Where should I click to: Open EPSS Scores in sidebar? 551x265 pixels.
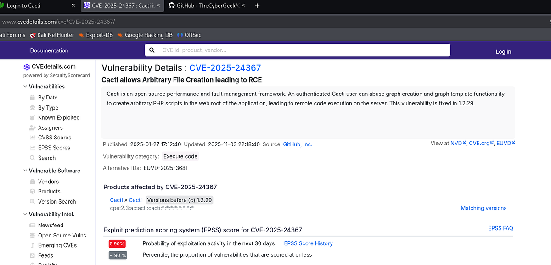coord(54,148)
